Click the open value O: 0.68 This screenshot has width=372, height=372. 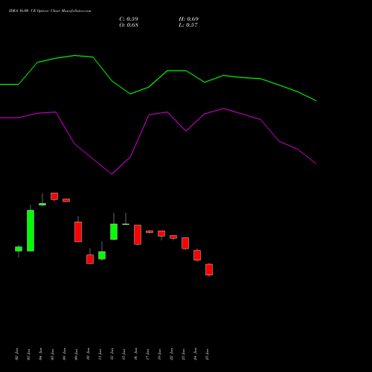(129, 25)
